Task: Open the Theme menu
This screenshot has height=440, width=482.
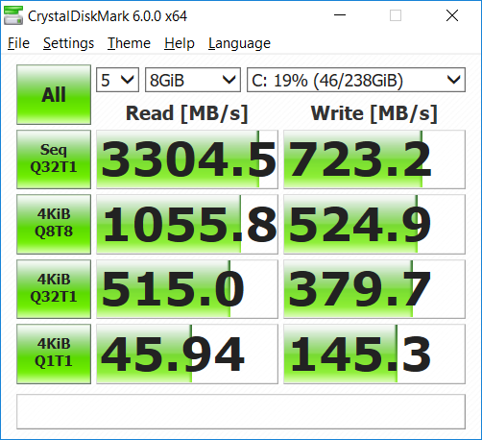Action: (x=129, y=43)
